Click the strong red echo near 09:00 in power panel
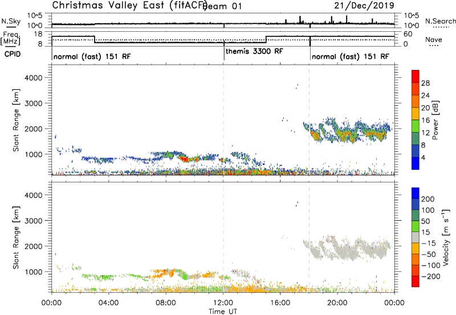Viewport: 456px width, 315px height. (x=184, y=159)
